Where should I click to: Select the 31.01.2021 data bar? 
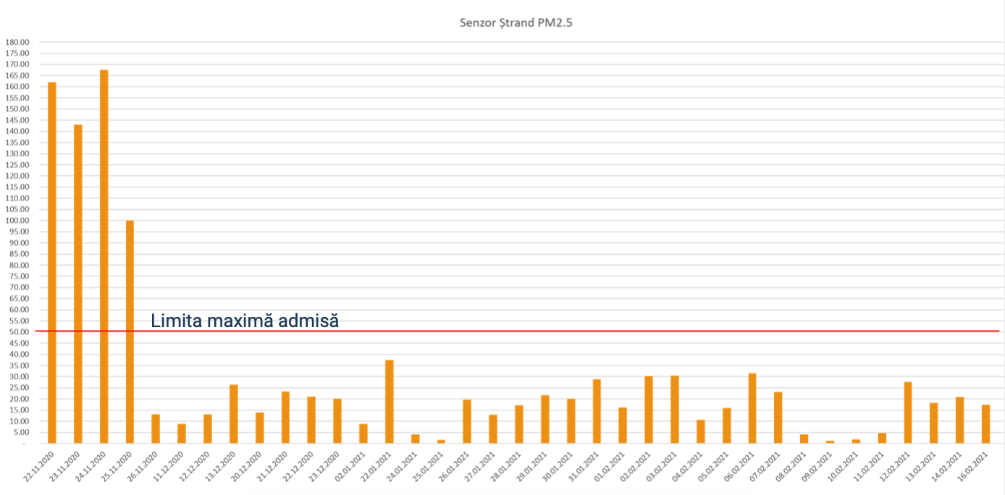click(597, 411)
